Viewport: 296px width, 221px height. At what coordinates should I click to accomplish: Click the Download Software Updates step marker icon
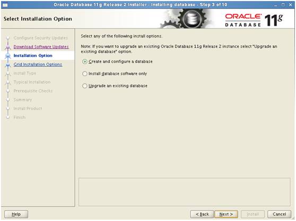(x=8, y=47)
